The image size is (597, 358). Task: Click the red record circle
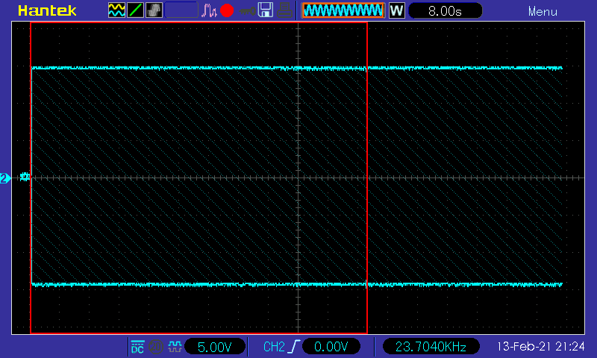click(x=227, y=10)
